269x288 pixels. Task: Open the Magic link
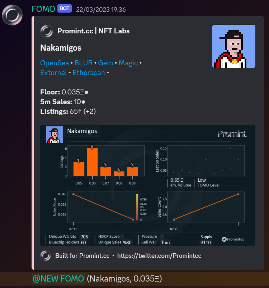click(x=128, y=63)
